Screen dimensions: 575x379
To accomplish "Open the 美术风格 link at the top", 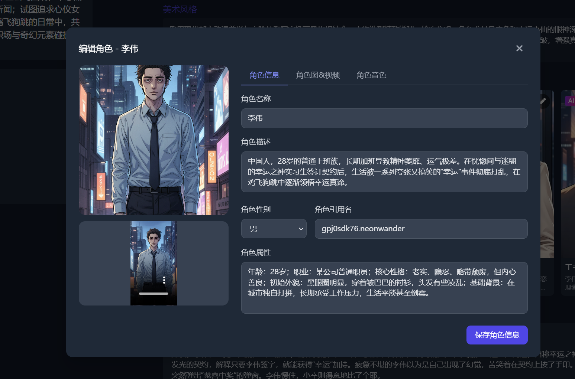I will [x=180, y=9].
